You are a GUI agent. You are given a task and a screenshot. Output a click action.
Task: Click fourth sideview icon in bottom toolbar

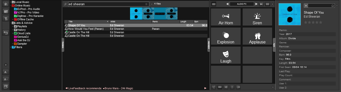click(232, 87)
